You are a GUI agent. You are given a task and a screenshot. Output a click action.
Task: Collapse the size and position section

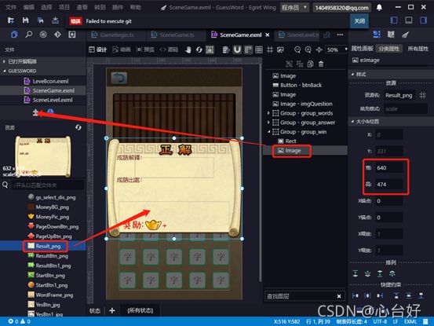352,122
